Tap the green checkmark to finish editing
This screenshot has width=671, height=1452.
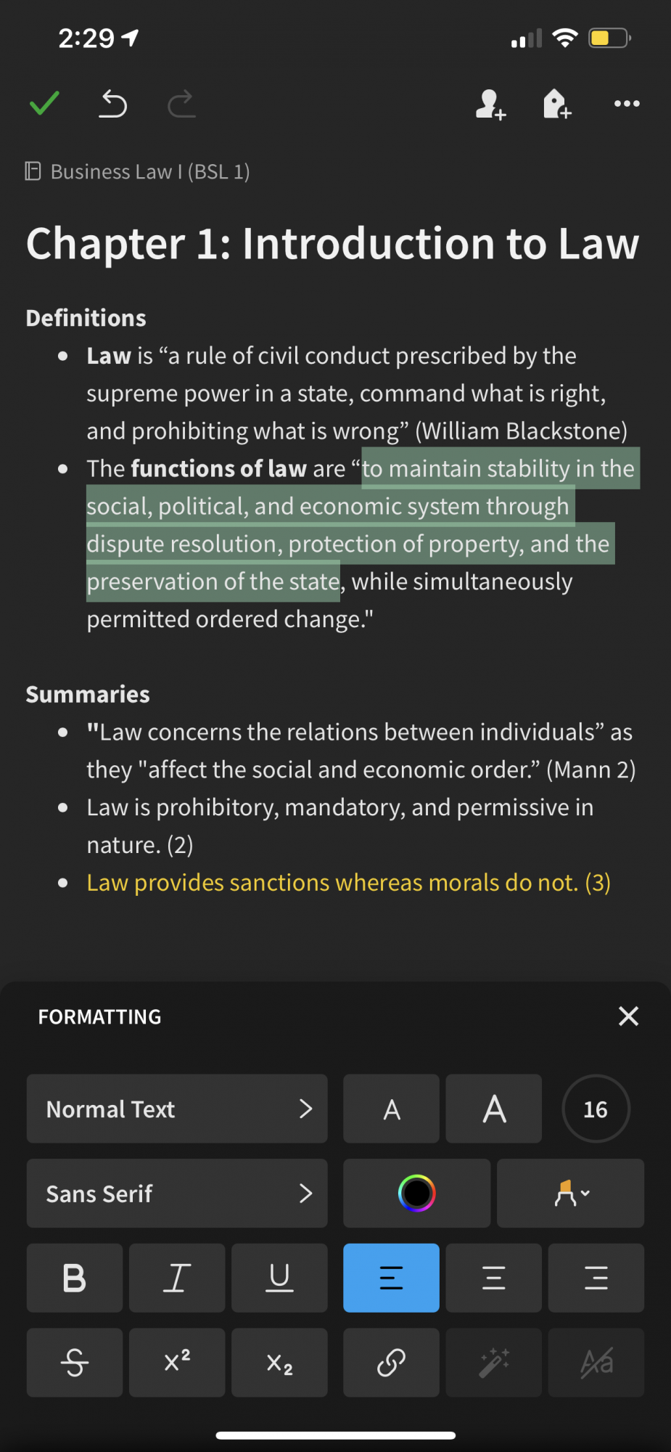click(x=44, y=104)
